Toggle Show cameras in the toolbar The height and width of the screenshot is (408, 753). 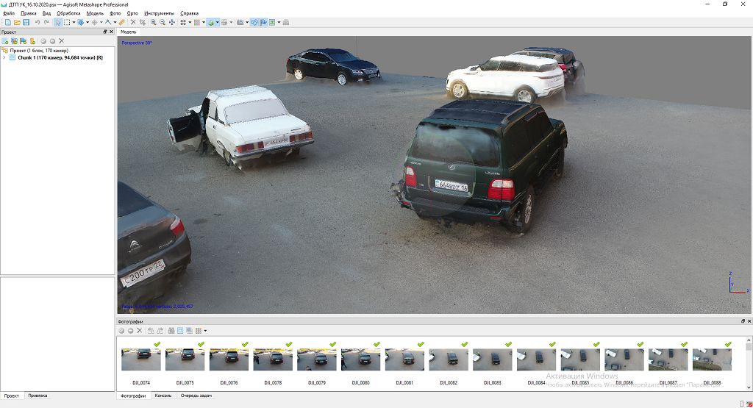pyautogui.click(x=254, y=23)
